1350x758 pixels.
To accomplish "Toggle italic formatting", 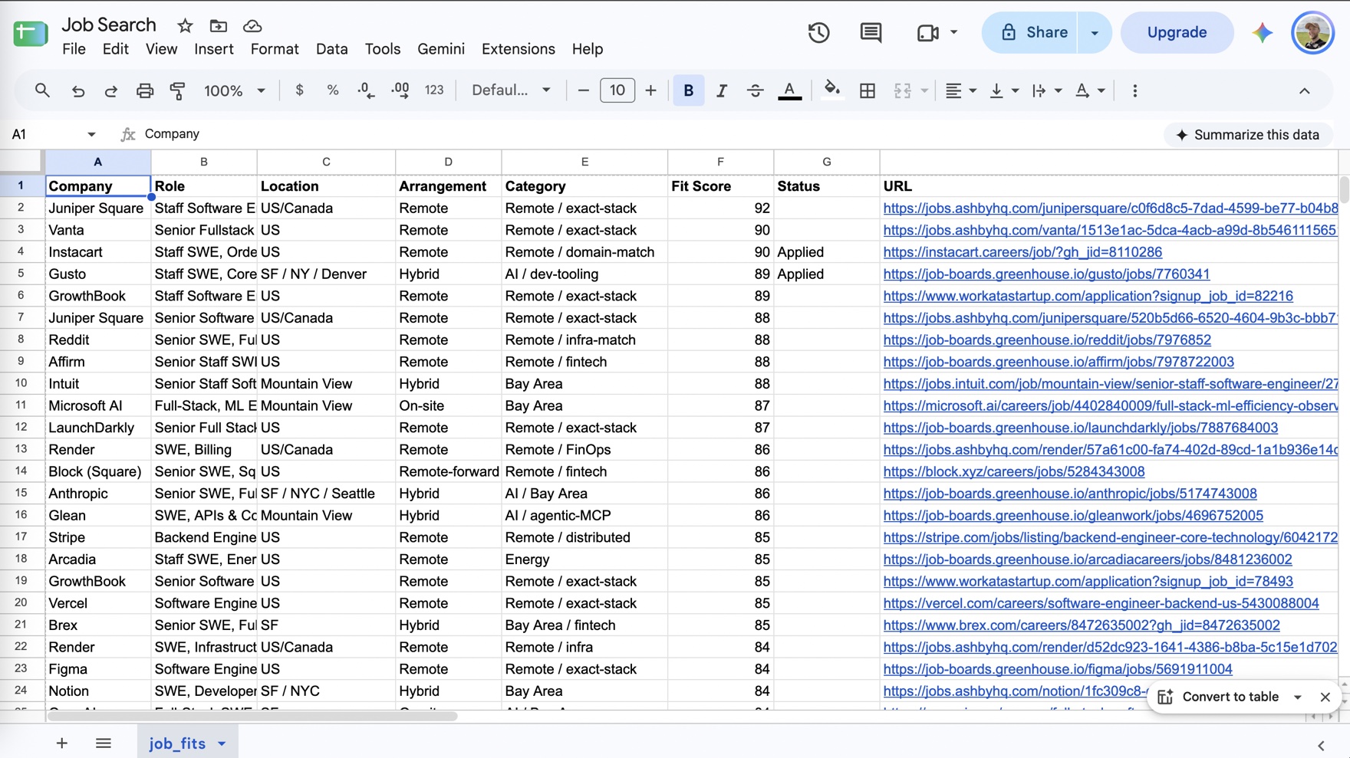I will click(x=721, y=90).
